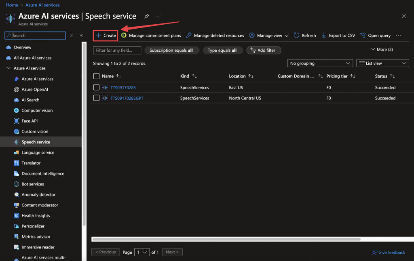
Task: Sort by Kind column
Action: (x=188, y=76)
